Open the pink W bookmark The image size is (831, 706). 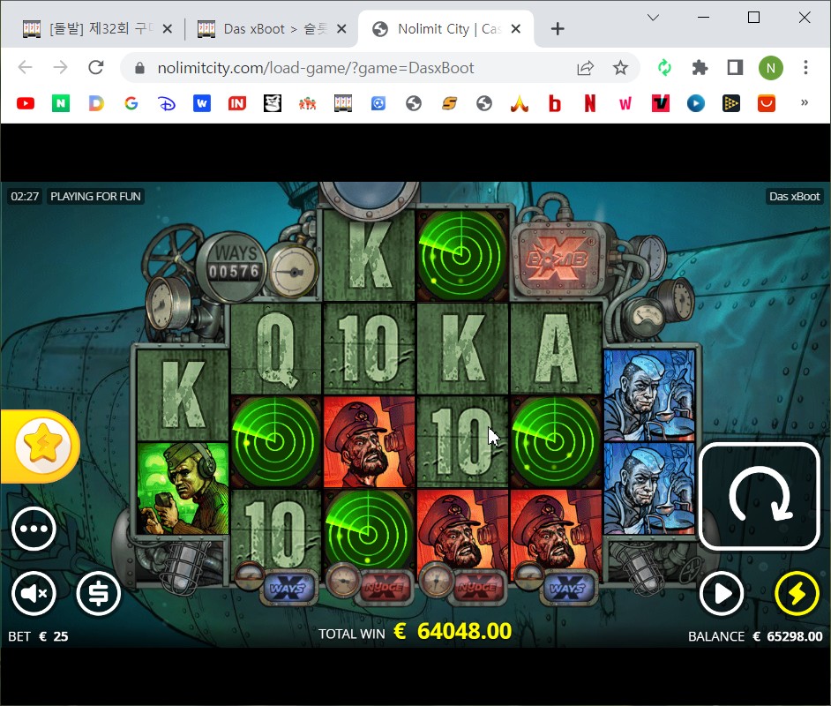[x=625, y=103]
